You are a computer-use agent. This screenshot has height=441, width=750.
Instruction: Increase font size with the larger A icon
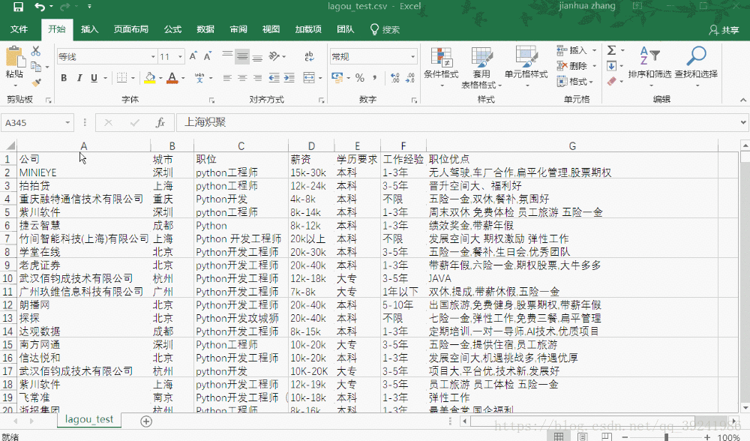pos(193,56)
